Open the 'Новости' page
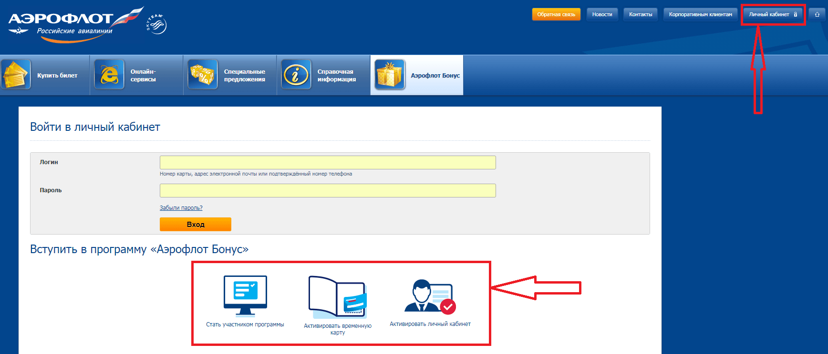Image resolution: width=828 pixels, height=354 pixels. (602, 14)
